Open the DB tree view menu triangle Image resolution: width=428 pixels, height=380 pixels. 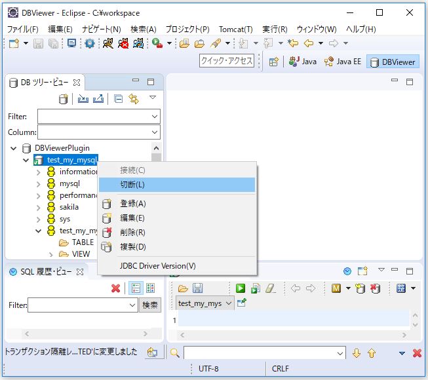pos(153,98)
